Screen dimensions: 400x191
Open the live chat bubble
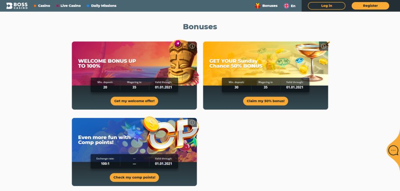[x=393, y=150]
